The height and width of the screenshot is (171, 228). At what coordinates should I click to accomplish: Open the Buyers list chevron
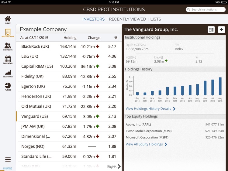click(119, 166)
